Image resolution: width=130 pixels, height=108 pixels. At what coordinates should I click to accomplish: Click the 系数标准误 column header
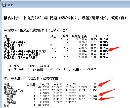pos(79,36)
